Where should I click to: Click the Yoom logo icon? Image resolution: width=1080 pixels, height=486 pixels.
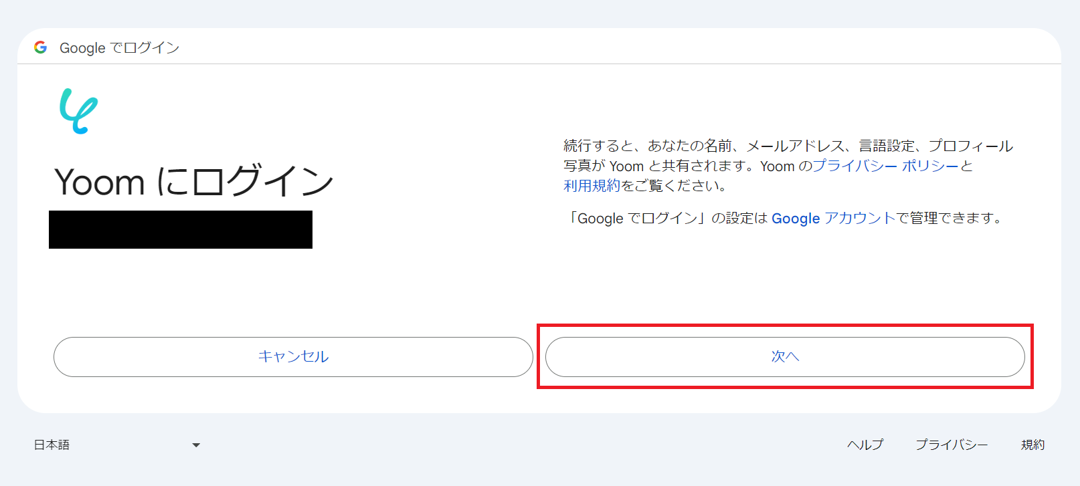coord(78,111)
